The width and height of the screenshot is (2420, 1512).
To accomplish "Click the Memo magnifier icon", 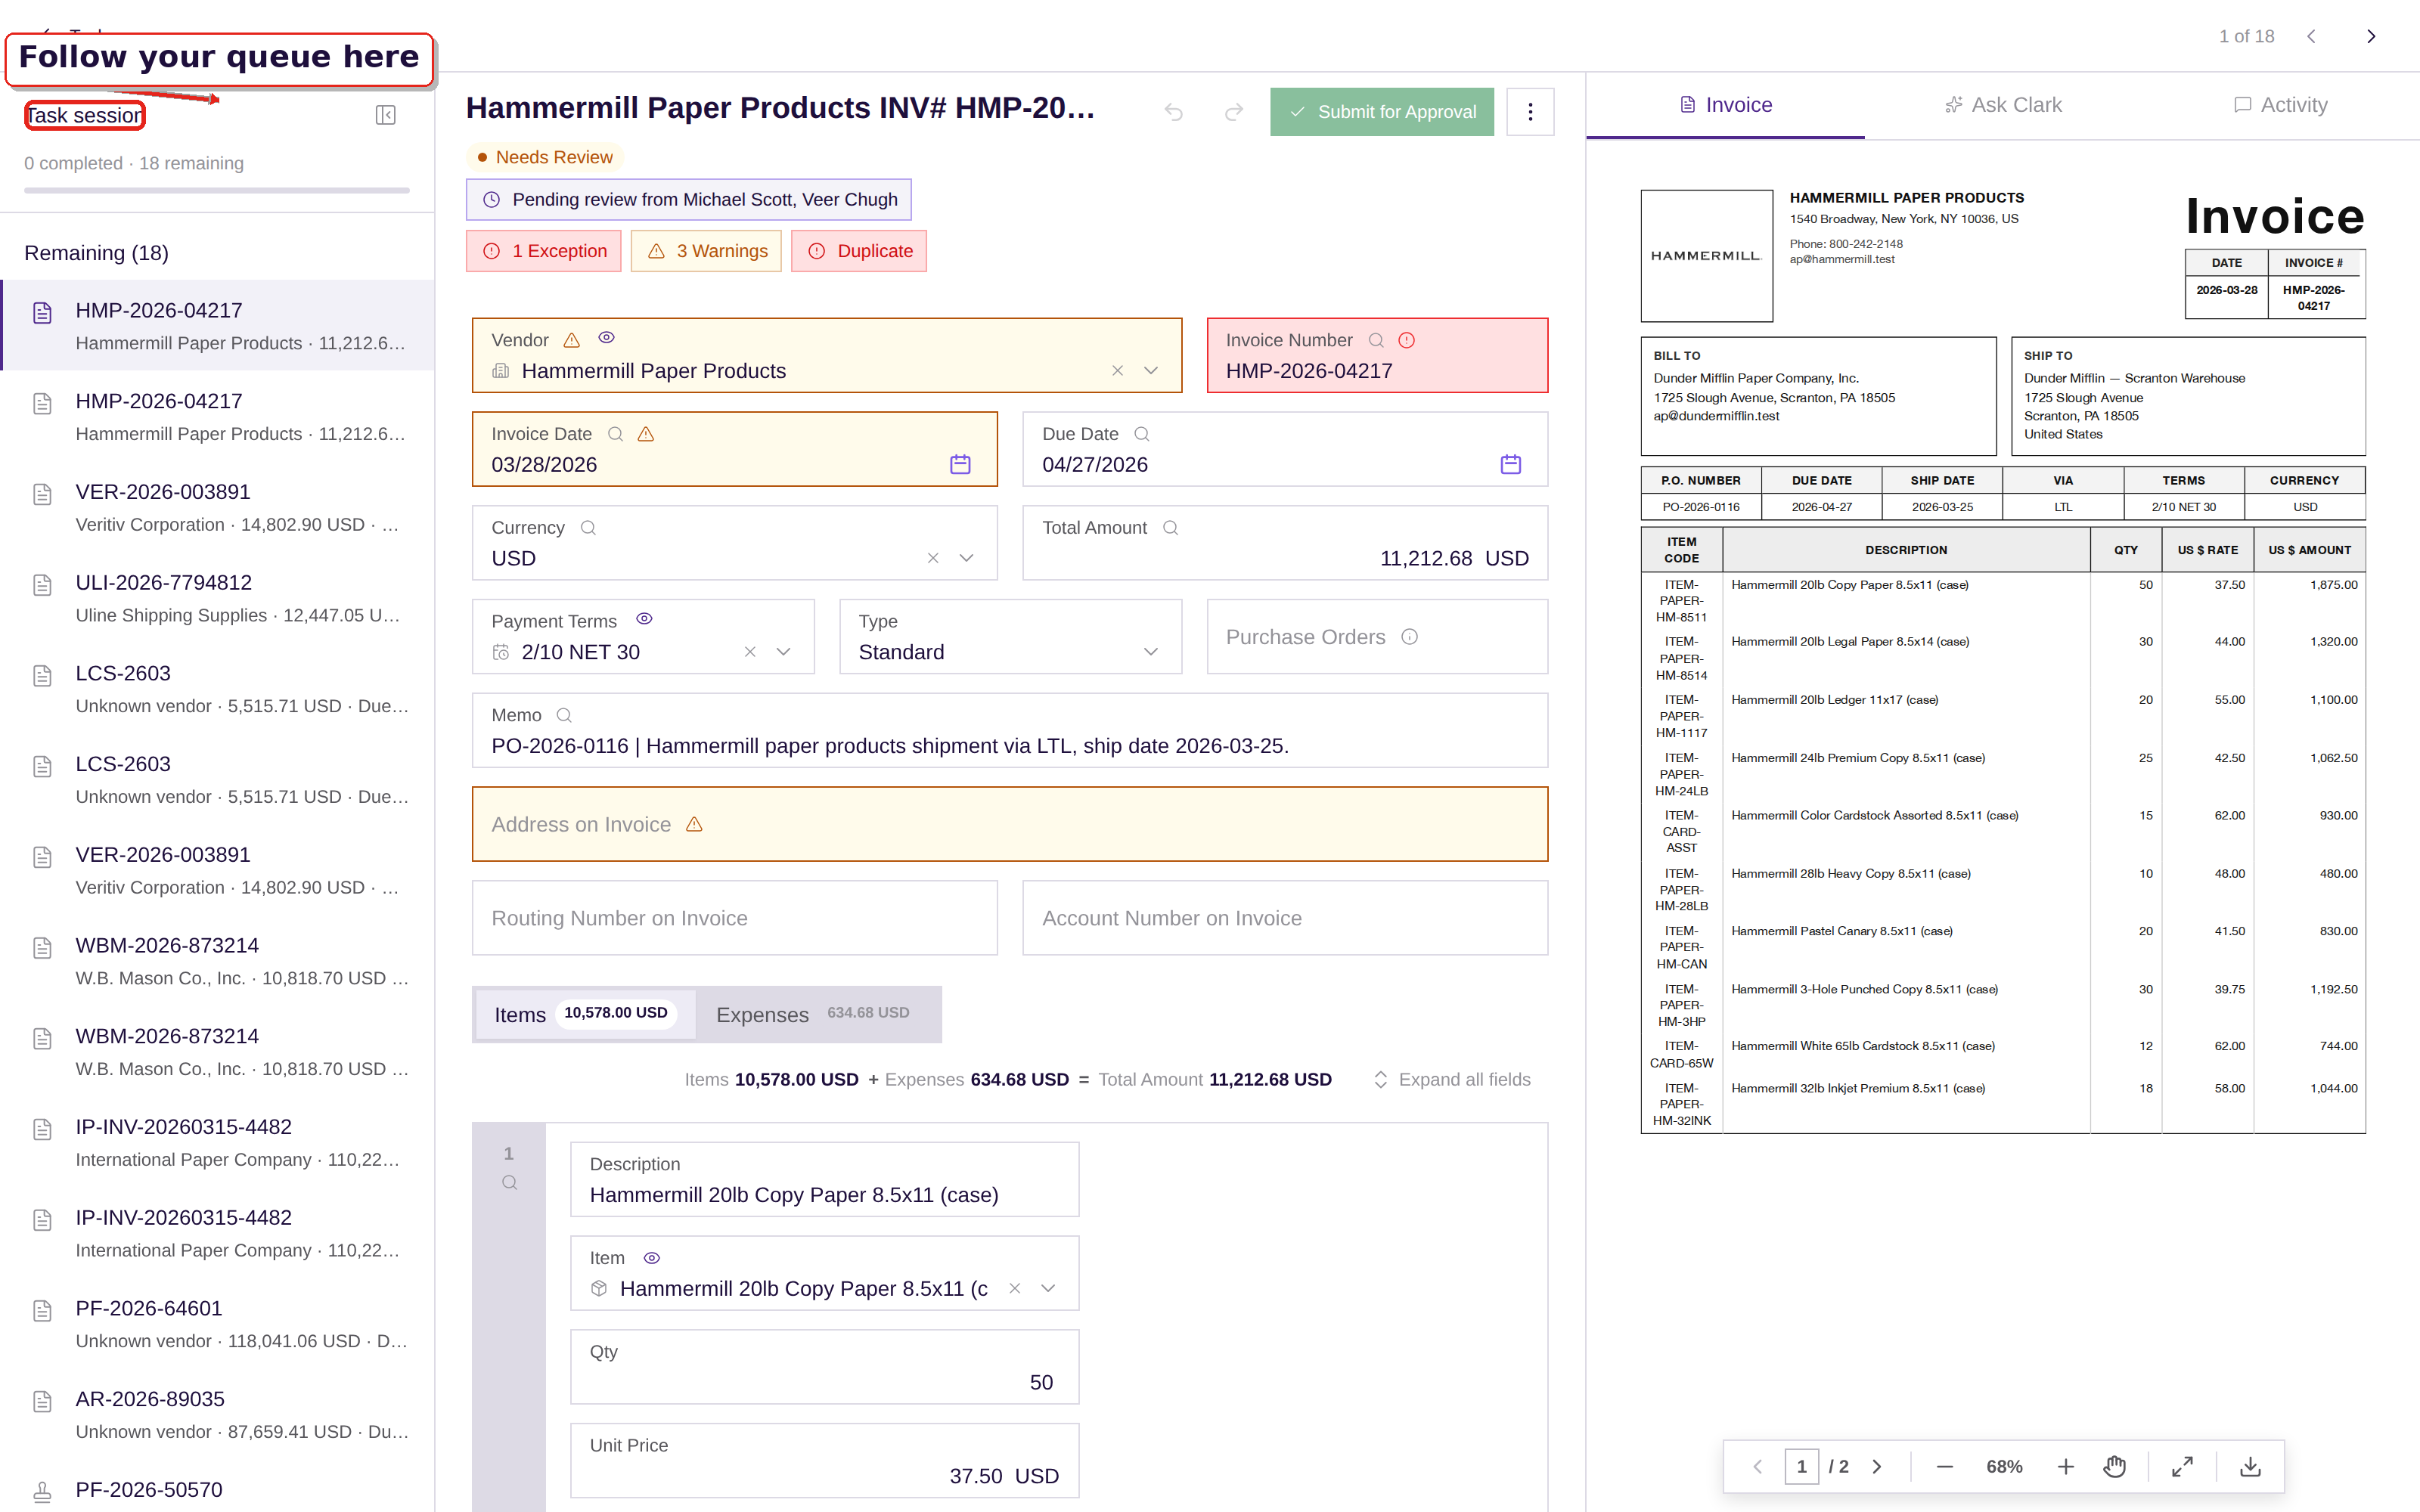I will (x=564, y=715).
